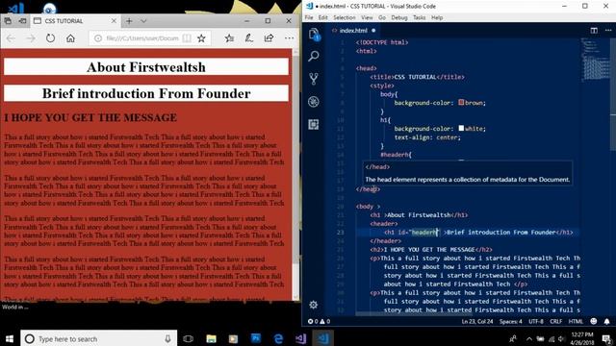Click the About Firstwealtsh heading in browser
616x346 pixels.
point(146,67)
